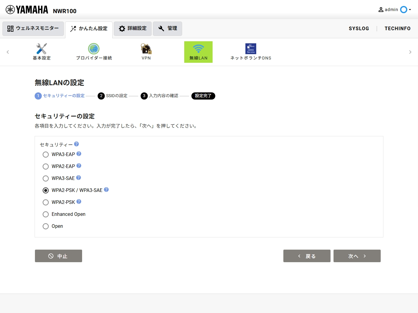Select the 無線LAN Wi-Fi icon
The width and height of the screenshot is (418, 313).
click(198, 49)
